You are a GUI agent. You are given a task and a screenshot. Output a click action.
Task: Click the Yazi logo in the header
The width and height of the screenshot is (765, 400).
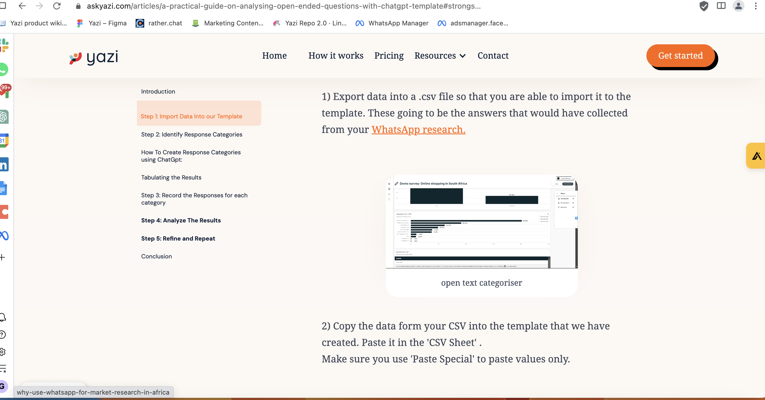93,56
